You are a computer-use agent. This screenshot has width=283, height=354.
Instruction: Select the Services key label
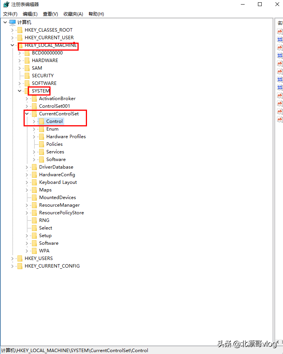point(55,152)
